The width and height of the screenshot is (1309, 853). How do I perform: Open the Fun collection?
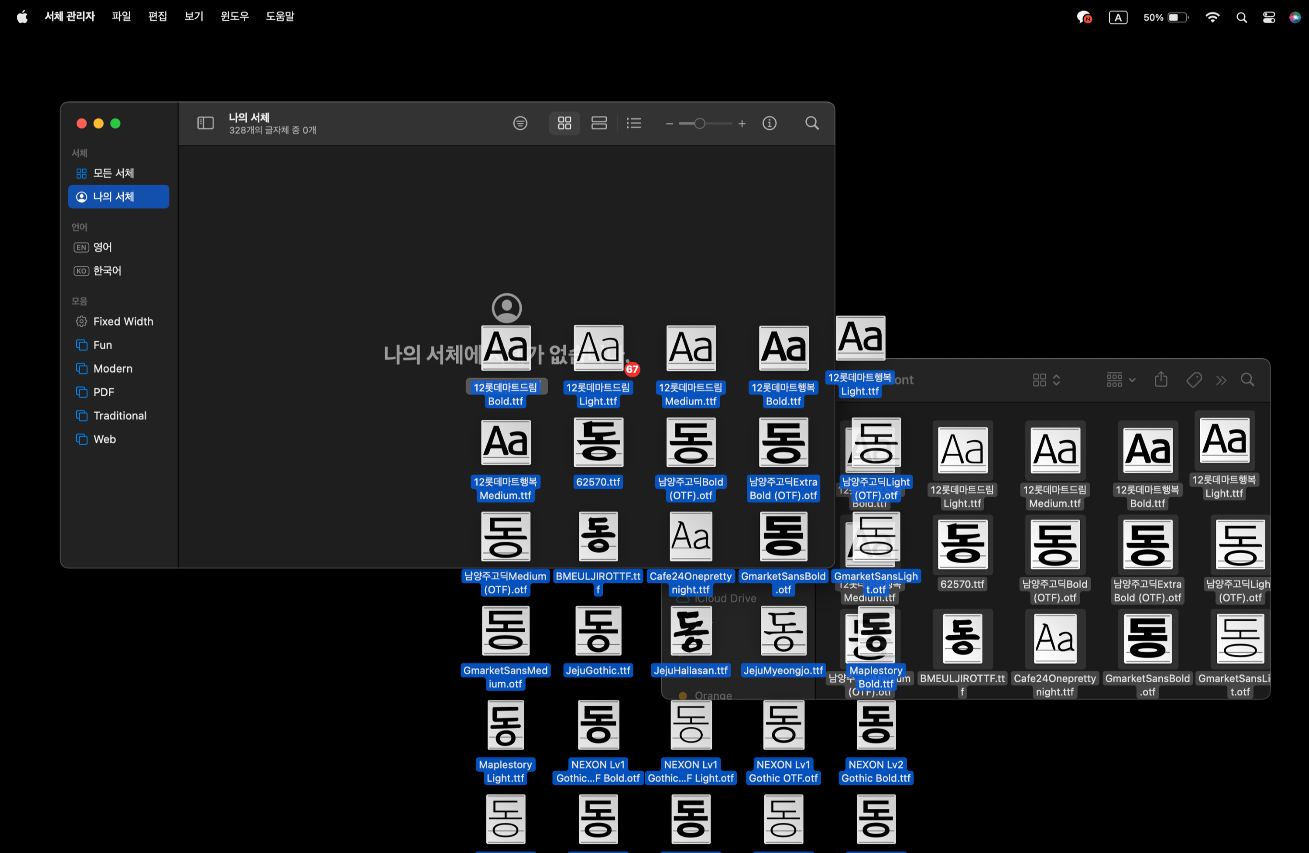(x=118, y=345)
